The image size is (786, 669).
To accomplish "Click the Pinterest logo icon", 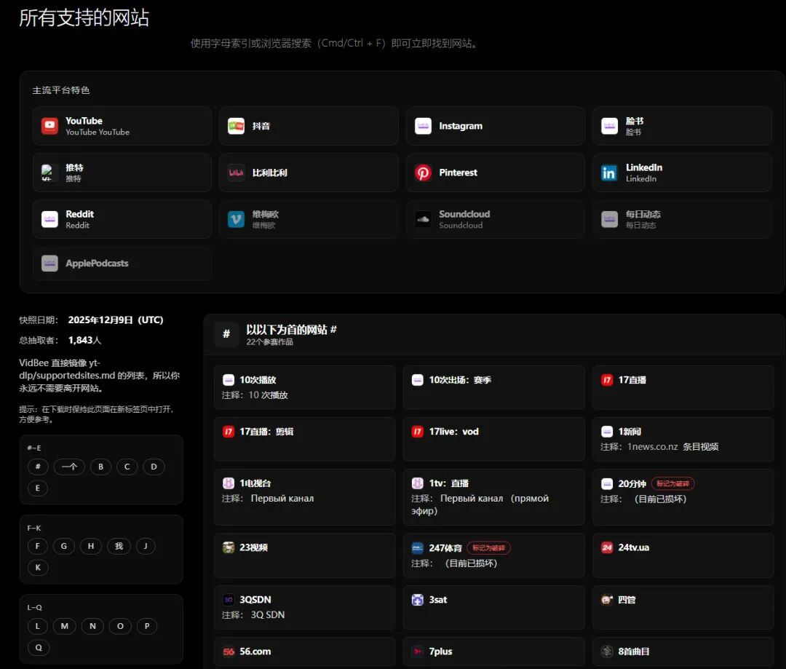I will click(423, 173).
